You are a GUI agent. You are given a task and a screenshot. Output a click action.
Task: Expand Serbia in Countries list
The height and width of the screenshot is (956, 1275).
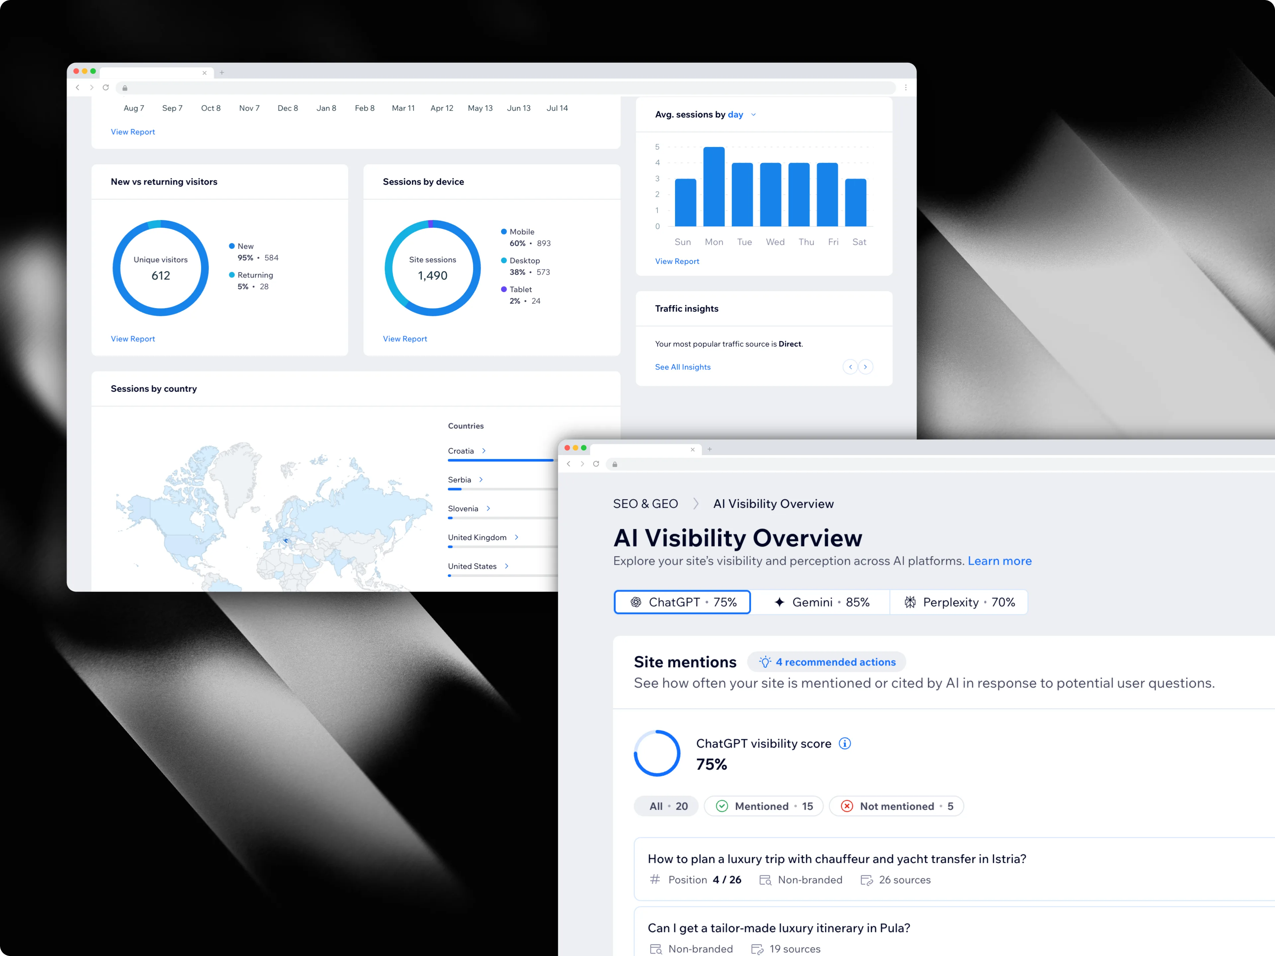click(481, 480)
